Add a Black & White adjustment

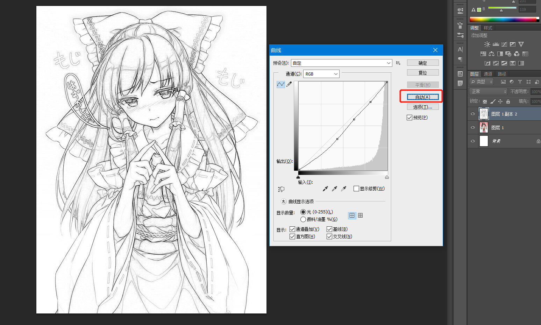coord(500,54)
